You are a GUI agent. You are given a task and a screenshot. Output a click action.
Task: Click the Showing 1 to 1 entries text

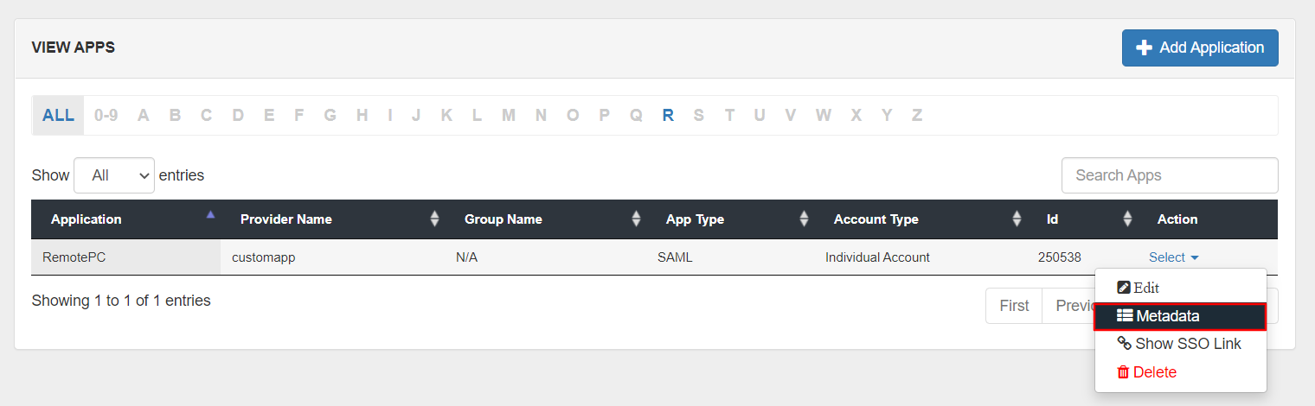(x=121, y=301)
